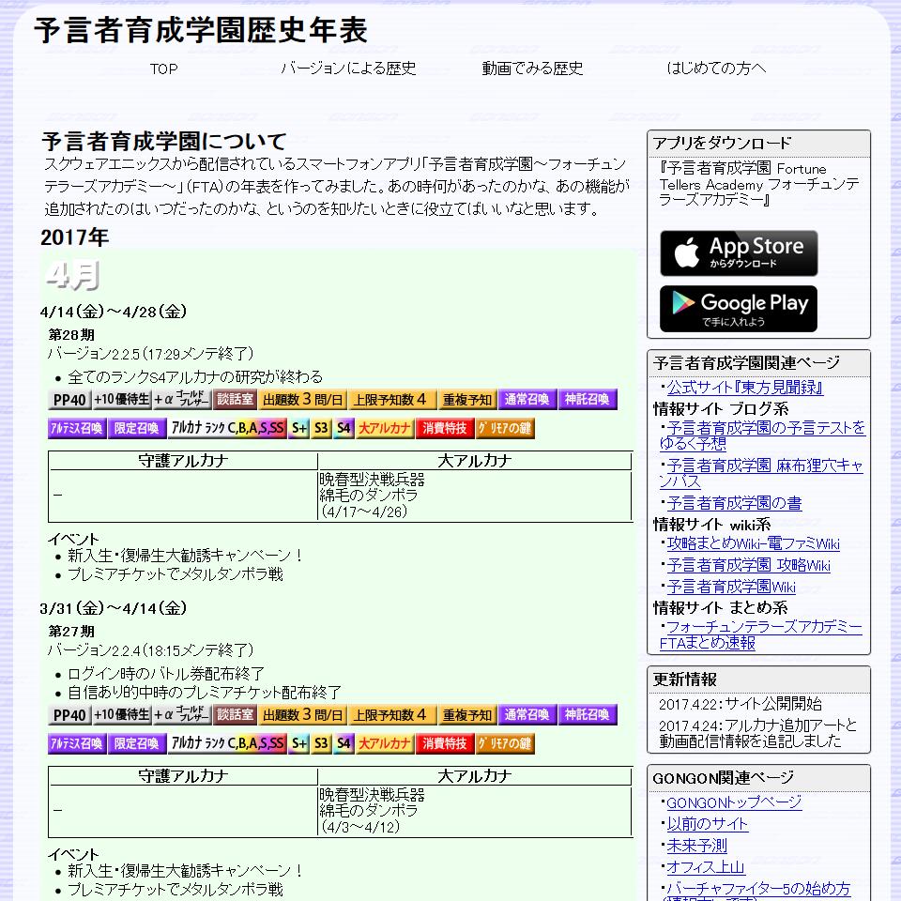Click the S3 badge under 第28期
The height and width of the screenshot is (901, 901).
point(321,428)
